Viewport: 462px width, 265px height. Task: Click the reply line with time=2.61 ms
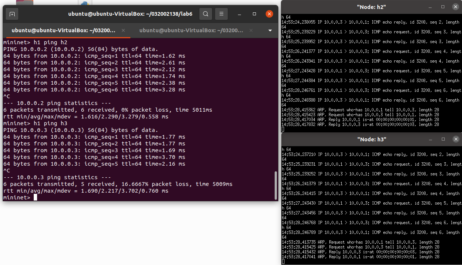point(94,63)
